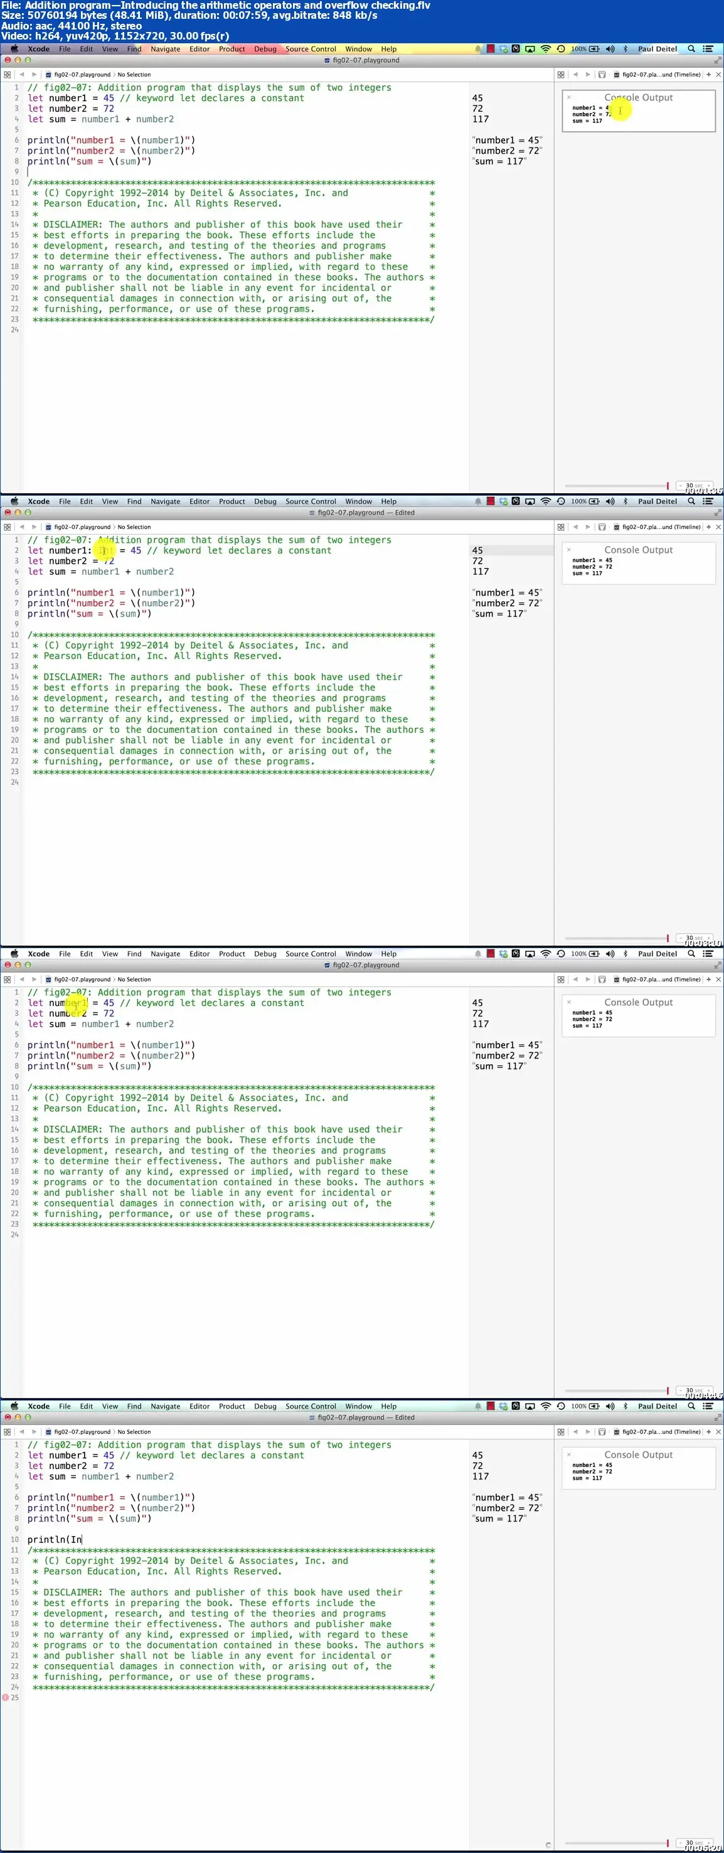Click the result "sum = 117" in the second frame's sidebar
Screen dimensions: 724x1853
(x=499, y=614)
